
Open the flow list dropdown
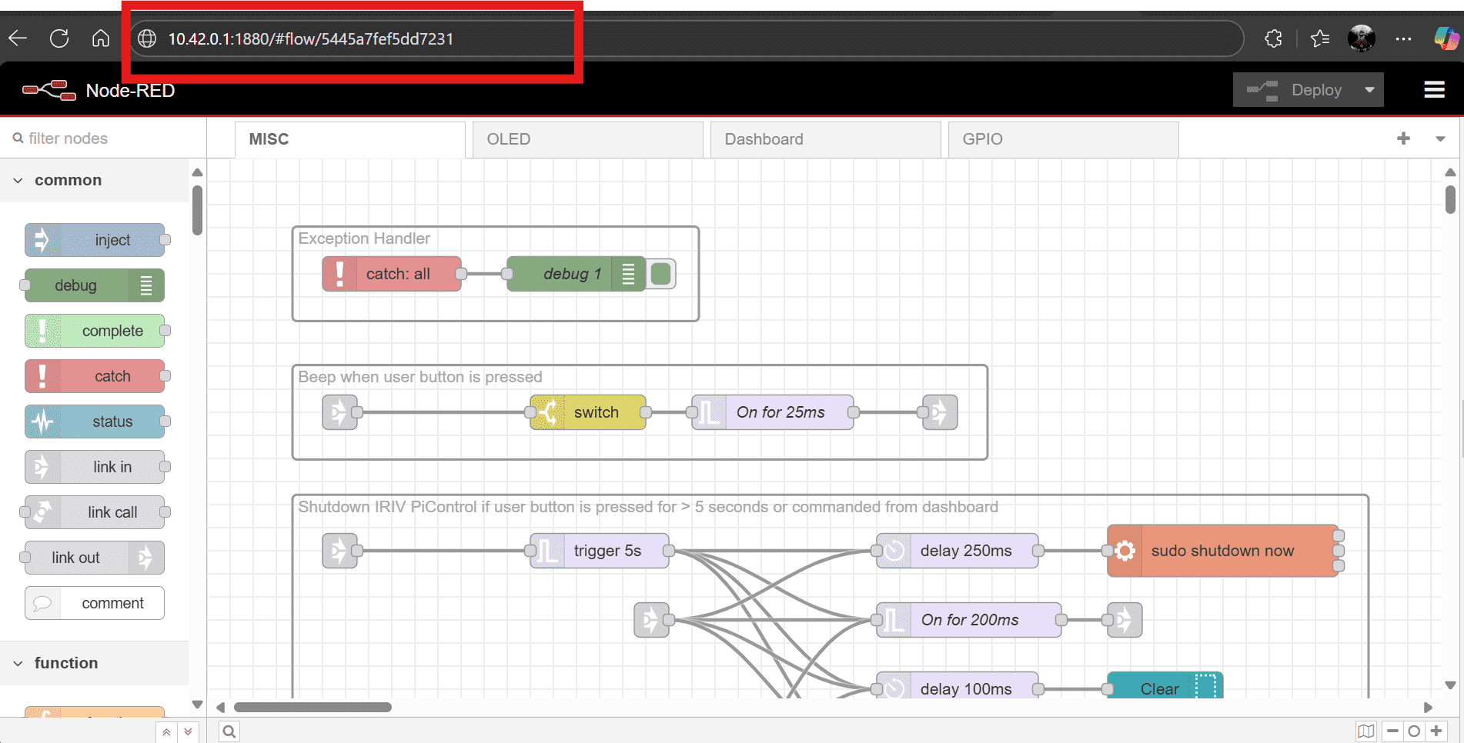[1440, 138]
